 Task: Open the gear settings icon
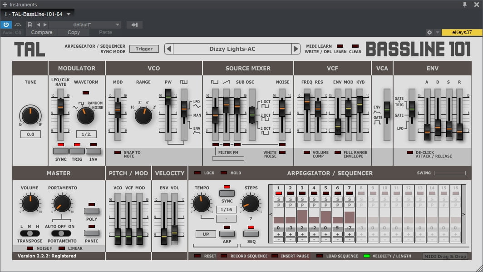pos(429,32)
